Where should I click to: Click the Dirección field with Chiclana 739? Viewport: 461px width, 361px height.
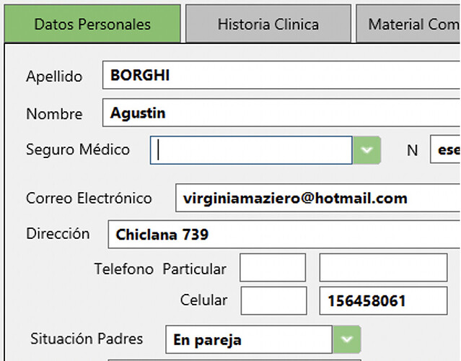click(x=284, y=235)
